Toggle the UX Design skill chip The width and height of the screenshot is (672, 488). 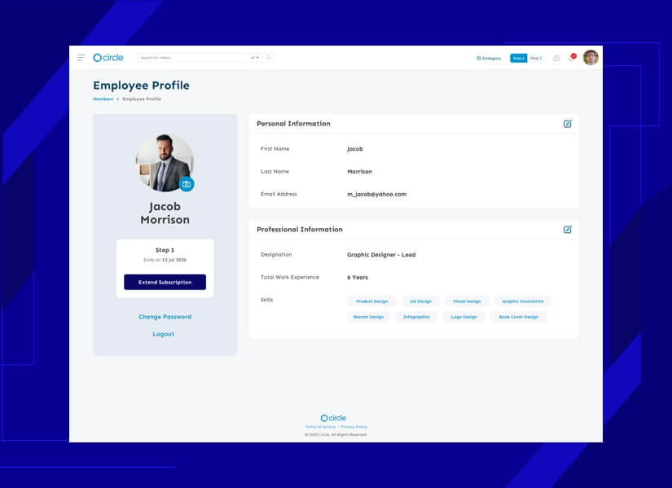420,301
